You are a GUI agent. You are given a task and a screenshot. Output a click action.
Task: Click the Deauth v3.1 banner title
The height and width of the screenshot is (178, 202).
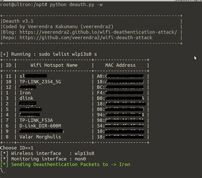[x=18, y=21]
